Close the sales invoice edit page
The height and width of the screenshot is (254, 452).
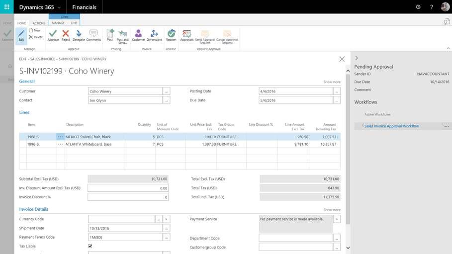(x=342, y=59)
